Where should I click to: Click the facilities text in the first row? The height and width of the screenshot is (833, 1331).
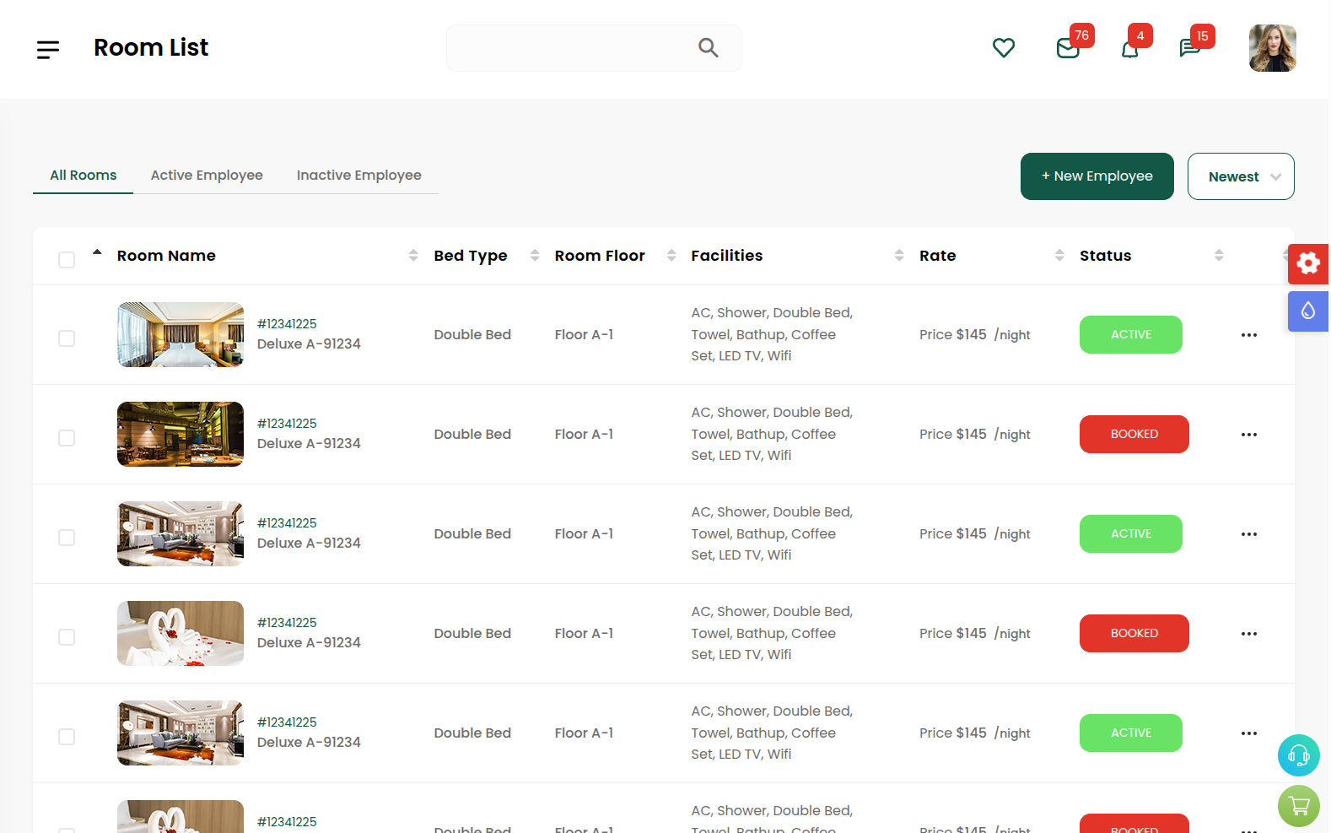pyautogui.click(x=772, y=335)
